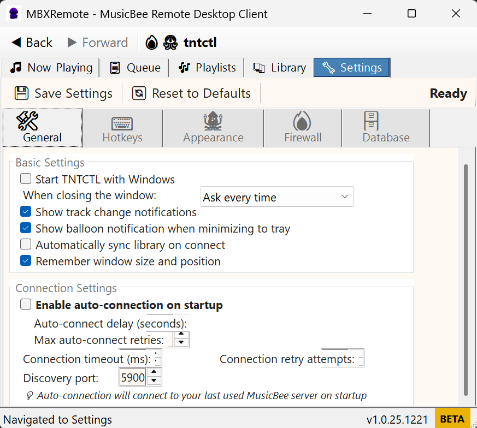
Task: Click the Reset to Defaults refresh icon
Action: [139, 93]
